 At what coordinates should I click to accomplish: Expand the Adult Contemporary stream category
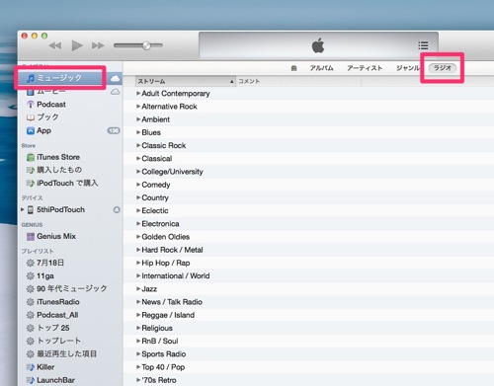pos(138,94)
